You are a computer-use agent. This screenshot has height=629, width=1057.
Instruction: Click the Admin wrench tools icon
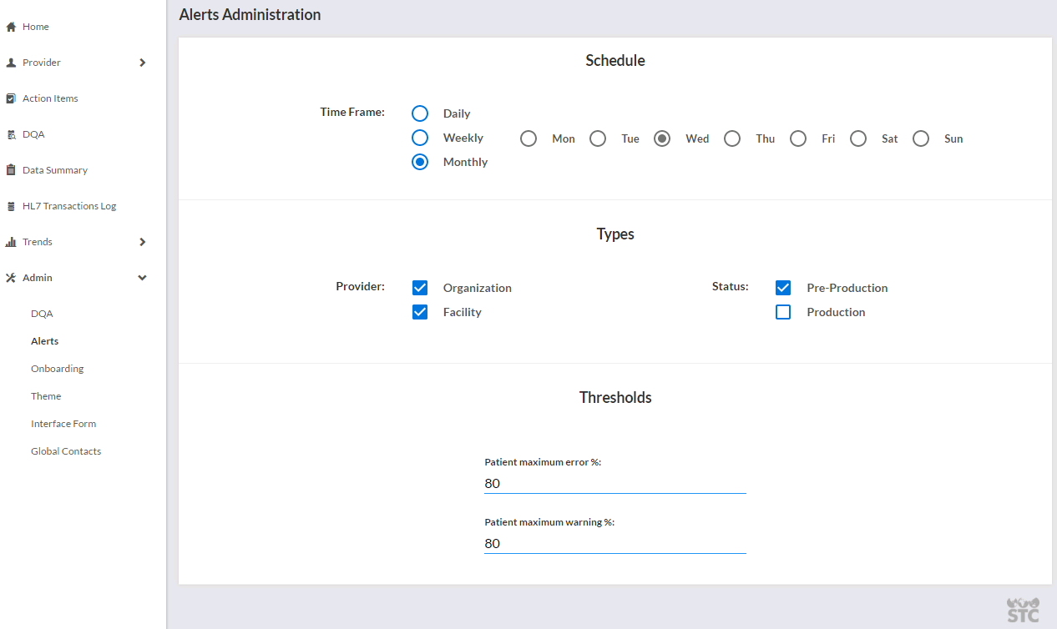click(x=11, y=278)
